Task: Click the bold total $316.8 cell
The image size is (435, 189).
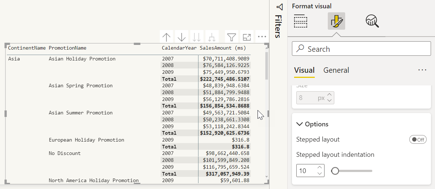Action: [x=240, y=147]
